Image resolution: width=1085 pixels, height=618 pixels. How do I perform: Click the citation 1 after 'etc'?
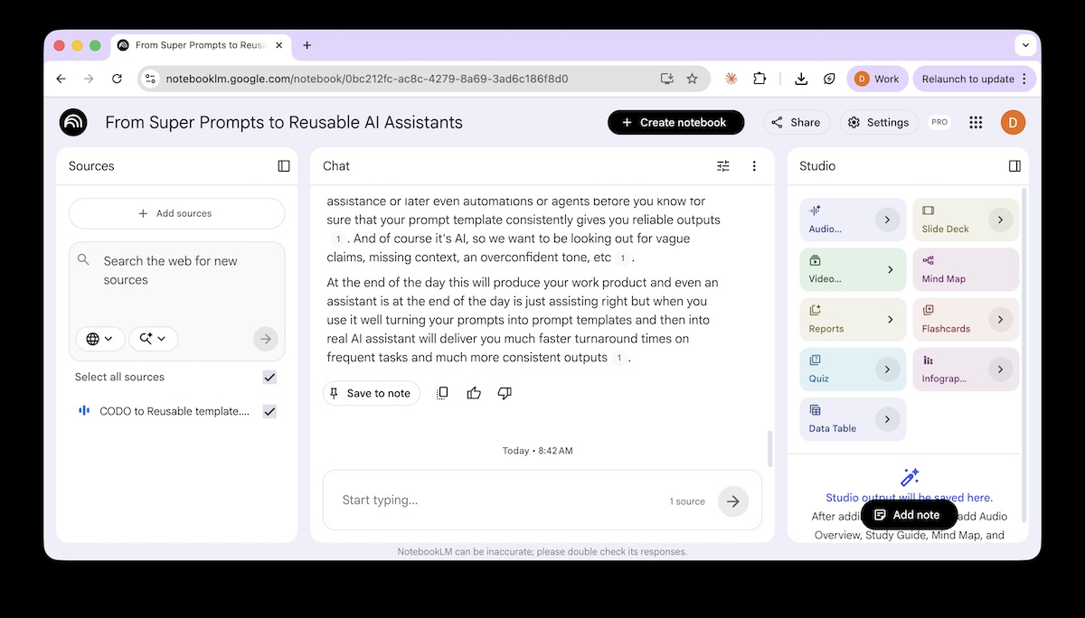tap(621, 257)
